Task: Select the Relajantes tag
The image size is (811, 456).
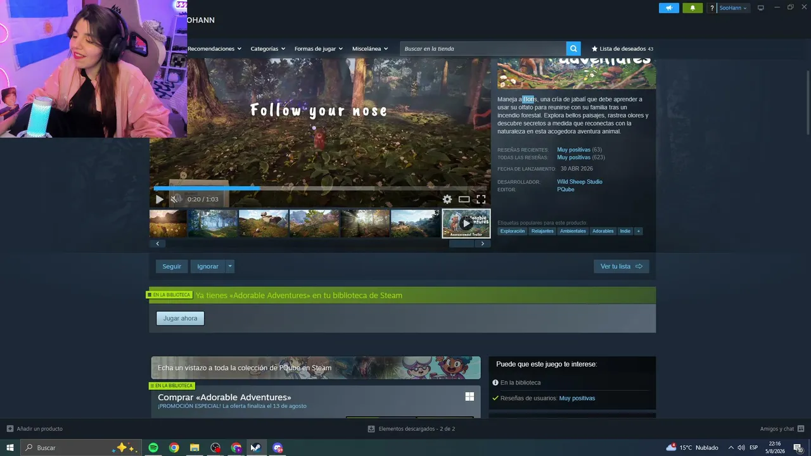Action: 542,231
